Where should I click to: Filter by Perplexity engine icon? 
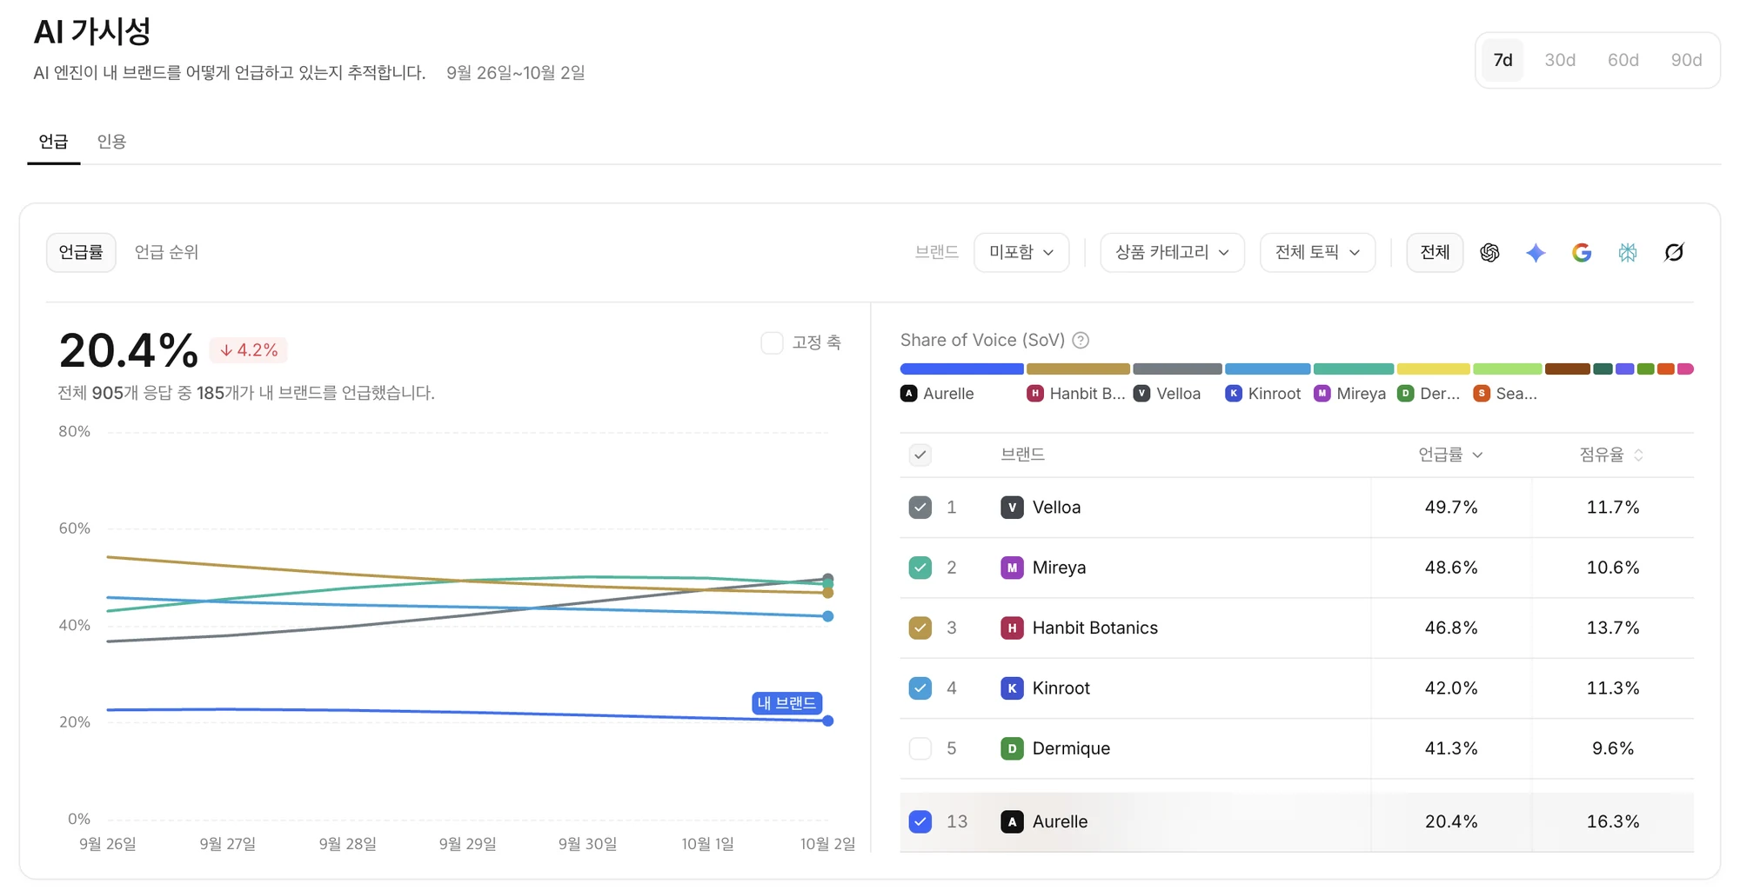(x=1628, y=253)
